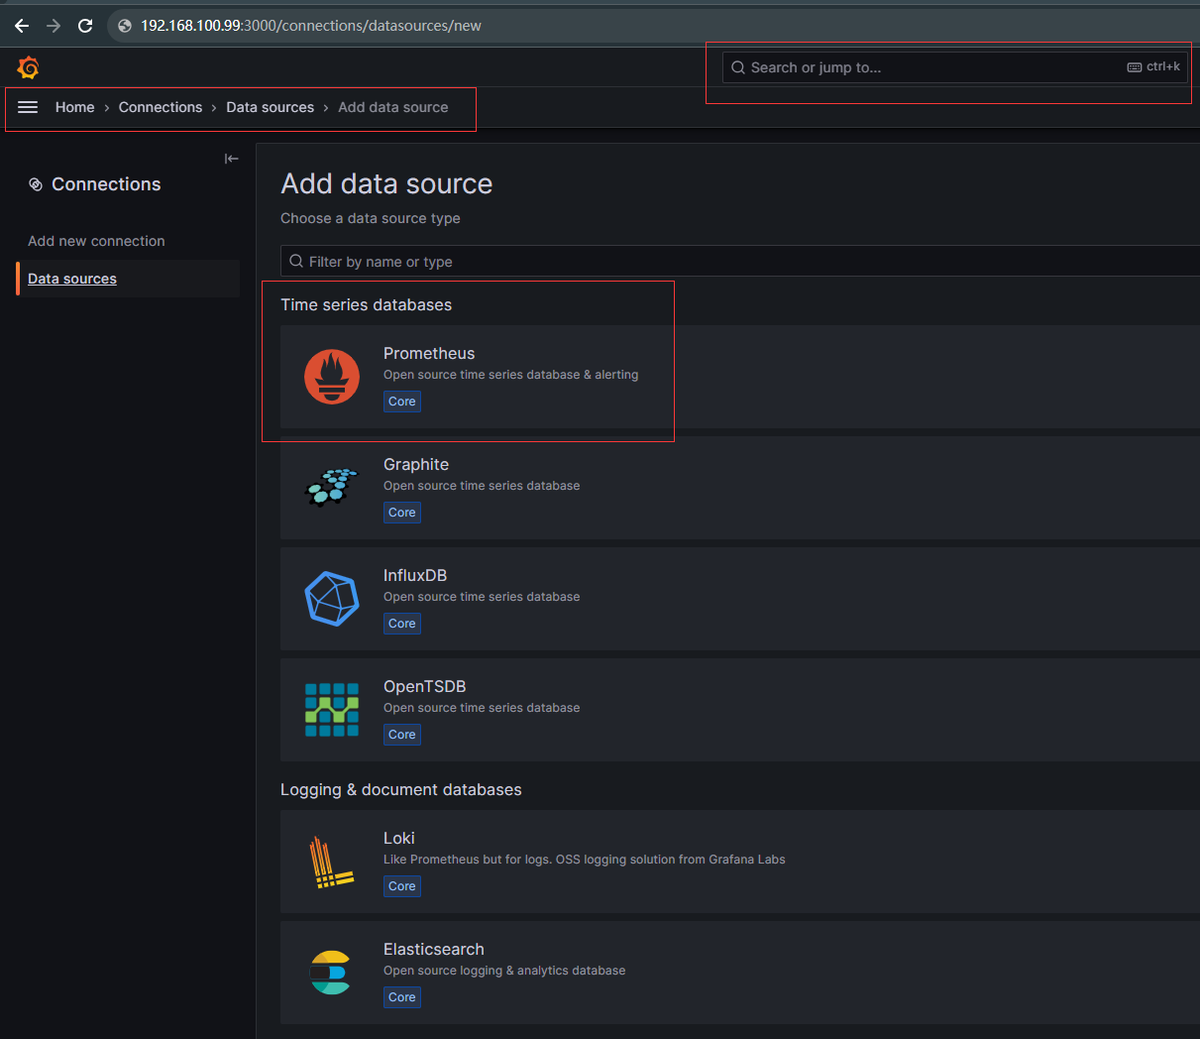Collapse the Connections sidebar with dock icon
The height and width of the screenshot is (1039, 1200).
click(231, 159)
